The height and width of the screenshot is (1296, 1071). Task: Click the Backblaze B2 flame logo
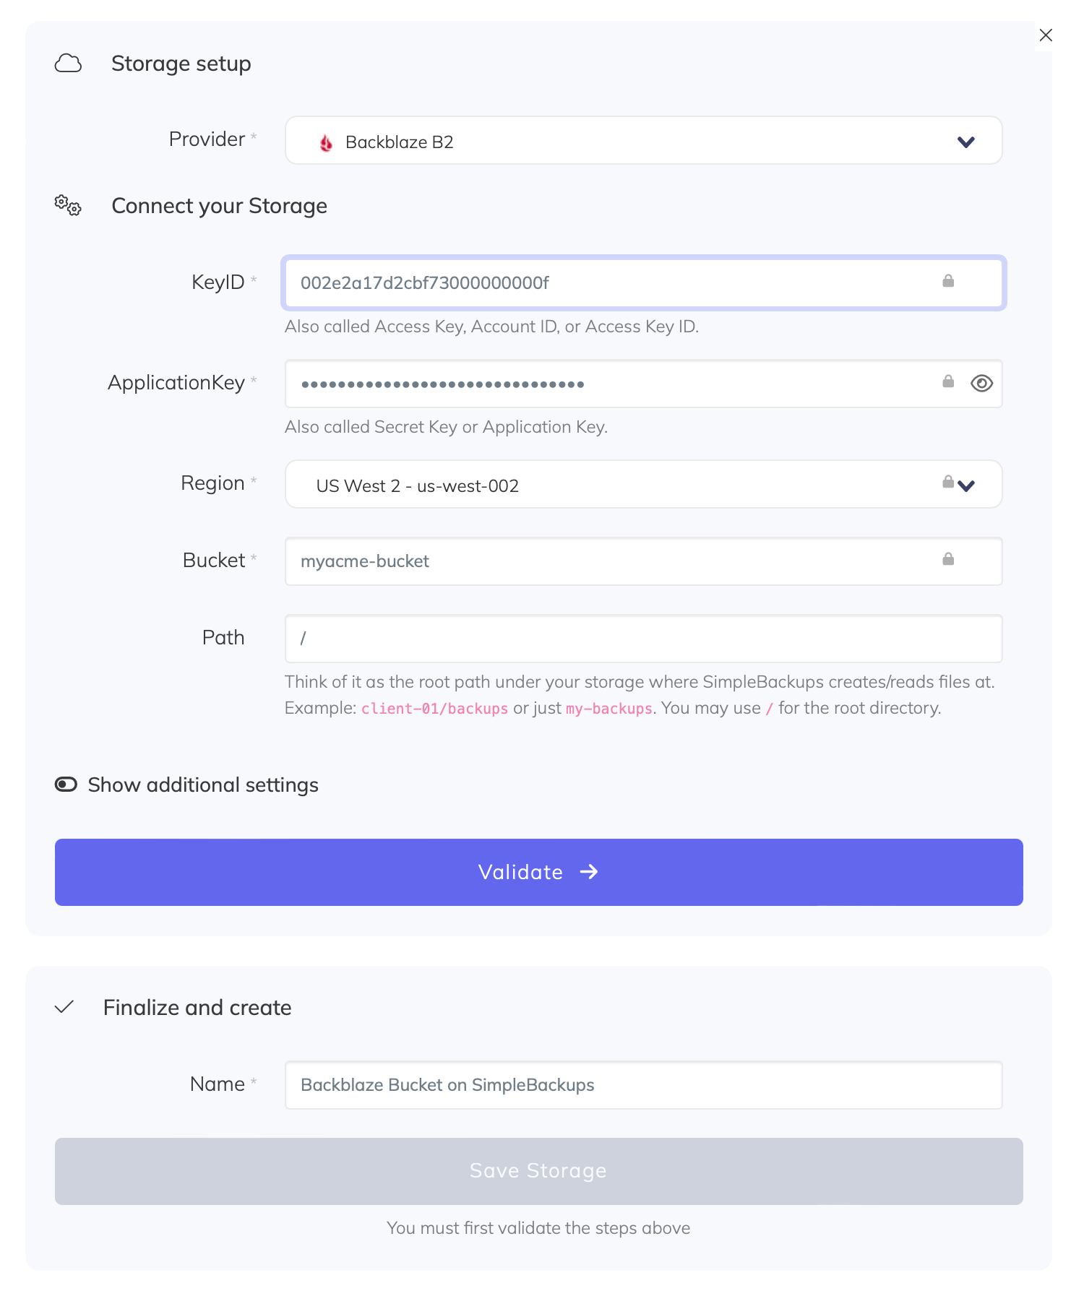point(325,142)
